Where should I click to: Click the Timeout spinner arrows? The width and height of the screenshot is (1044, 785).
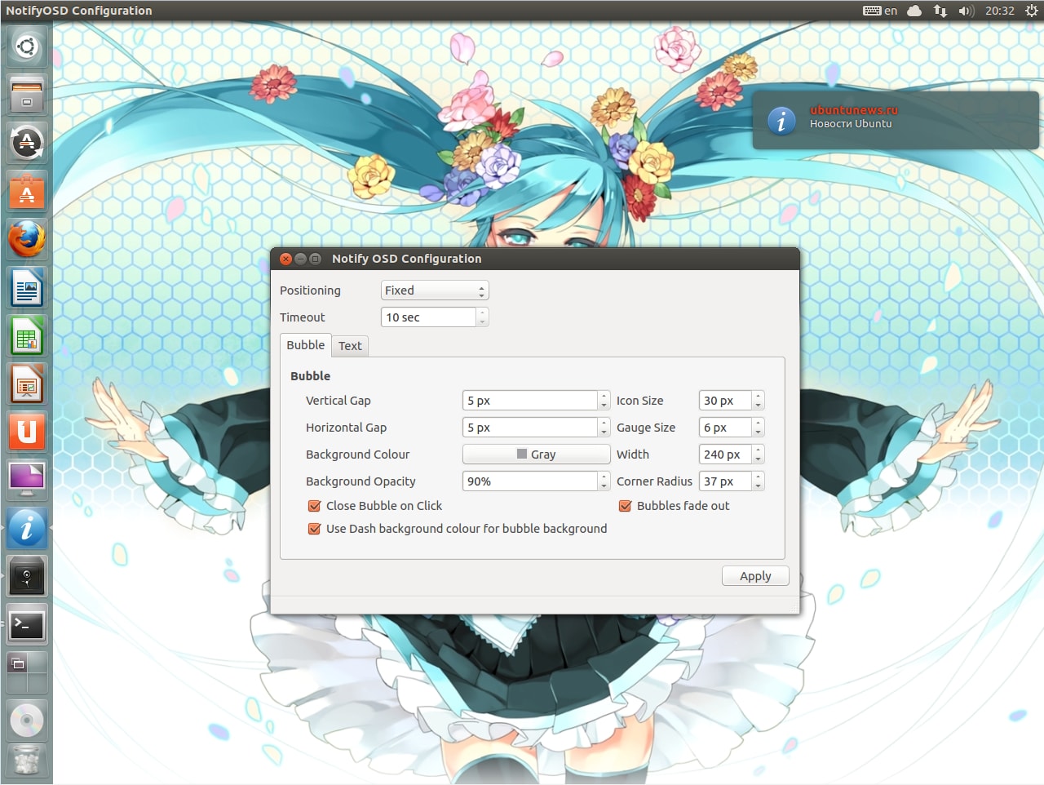tap(482, 317)
